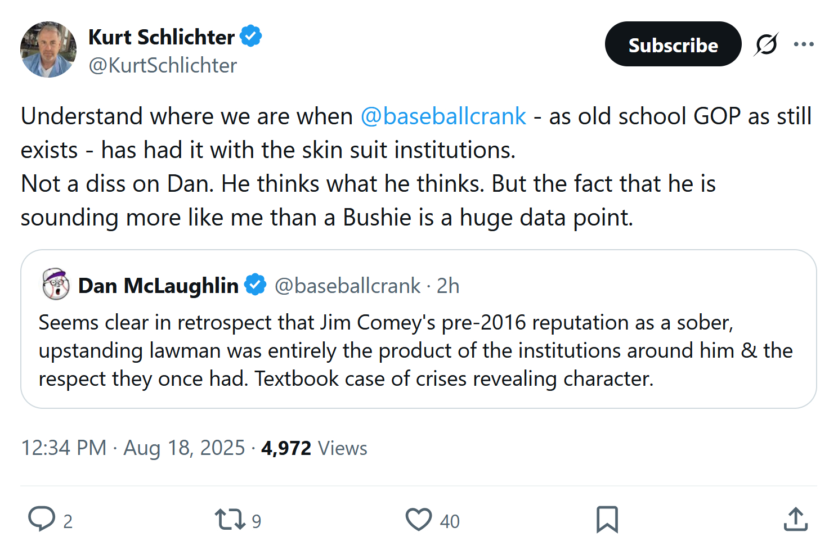
Task: Click the 12:34 PM Aug 18 timestamp
Action: [x=133, y=448]
